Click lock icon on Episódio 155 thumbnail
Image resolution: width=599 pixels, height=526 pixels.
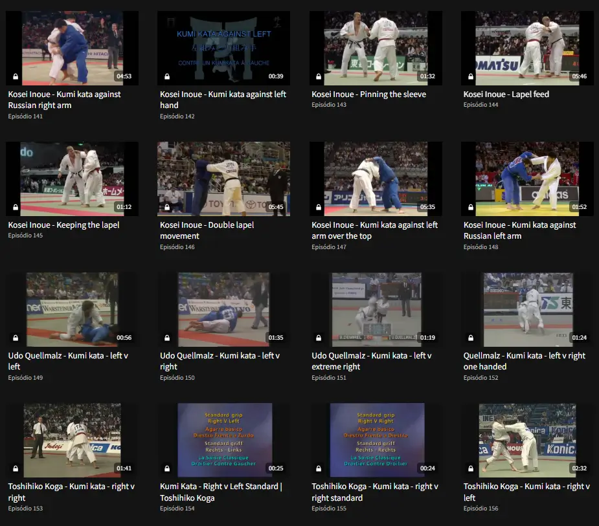(x=319, y=468)
